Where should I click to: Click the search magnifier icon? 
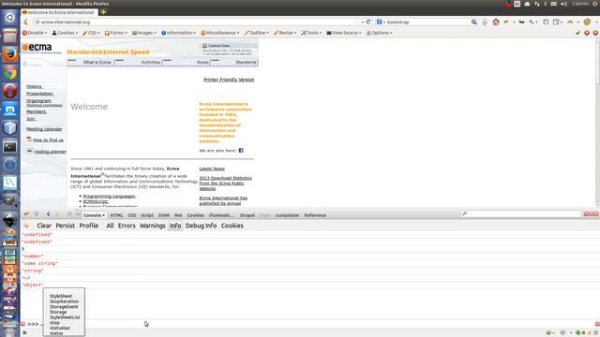point(473,22)
